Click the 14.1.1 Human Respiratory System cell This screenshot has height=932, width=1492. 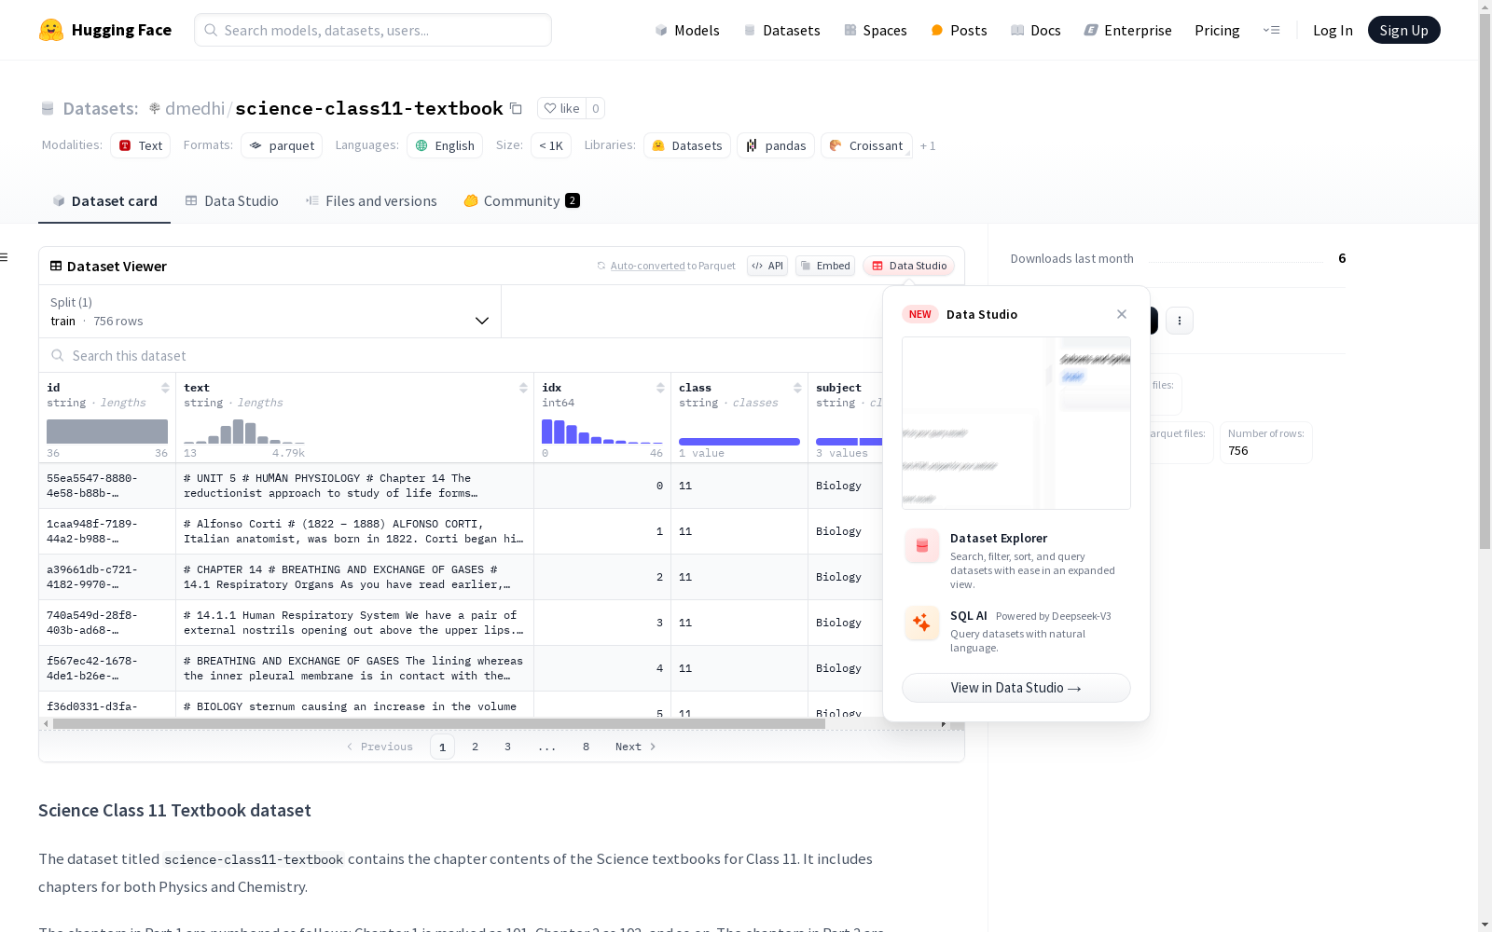pos(354,623)
